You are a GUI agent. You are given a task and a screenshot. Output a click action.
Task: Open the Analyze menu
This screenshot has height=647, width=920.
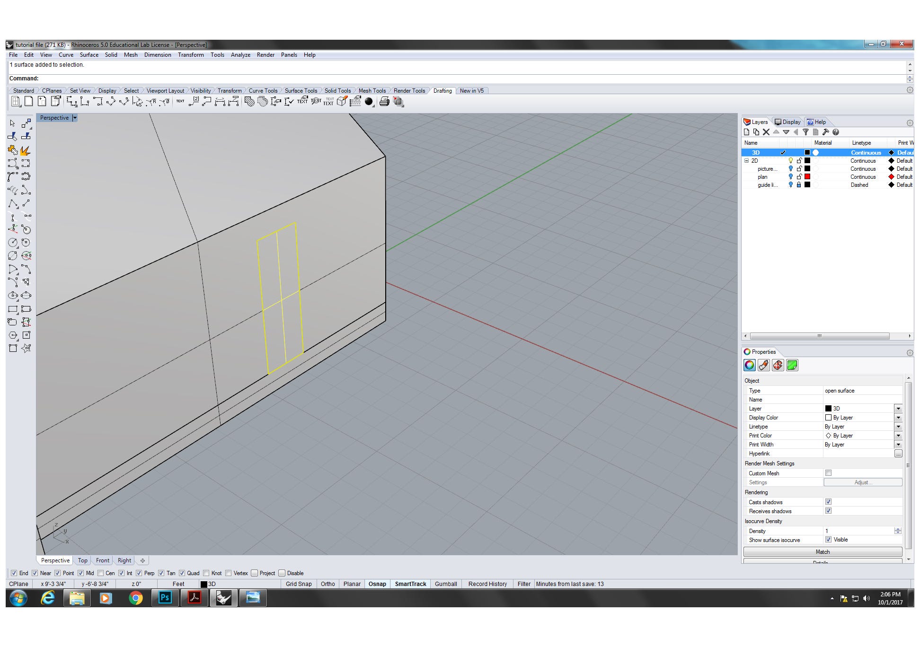240,55
